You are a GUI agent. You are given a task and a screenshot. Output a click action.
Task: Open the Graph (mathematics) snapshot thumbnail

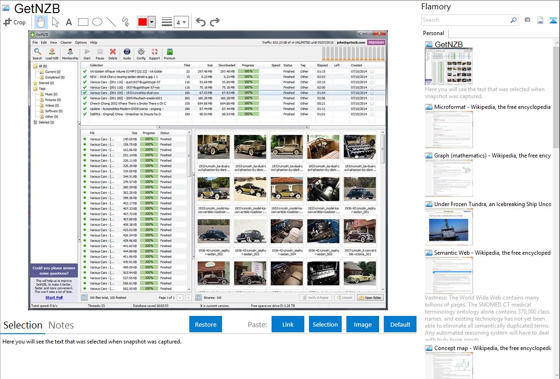click(449, 178)
